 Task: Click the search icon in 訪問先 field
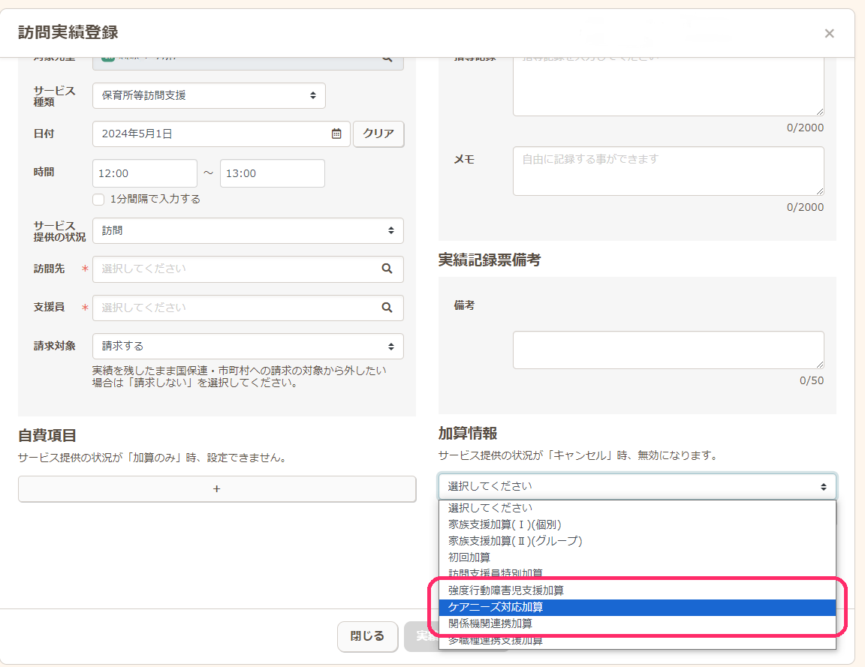387,269
